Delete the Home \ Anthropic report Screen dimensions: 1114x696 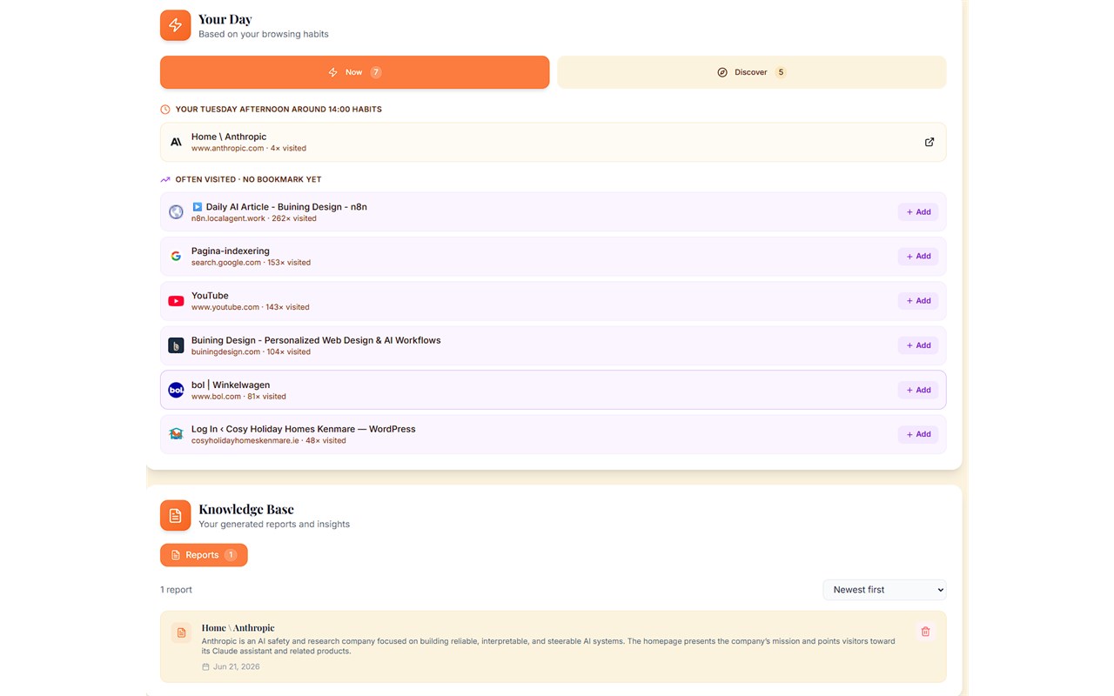coord(925,632)
